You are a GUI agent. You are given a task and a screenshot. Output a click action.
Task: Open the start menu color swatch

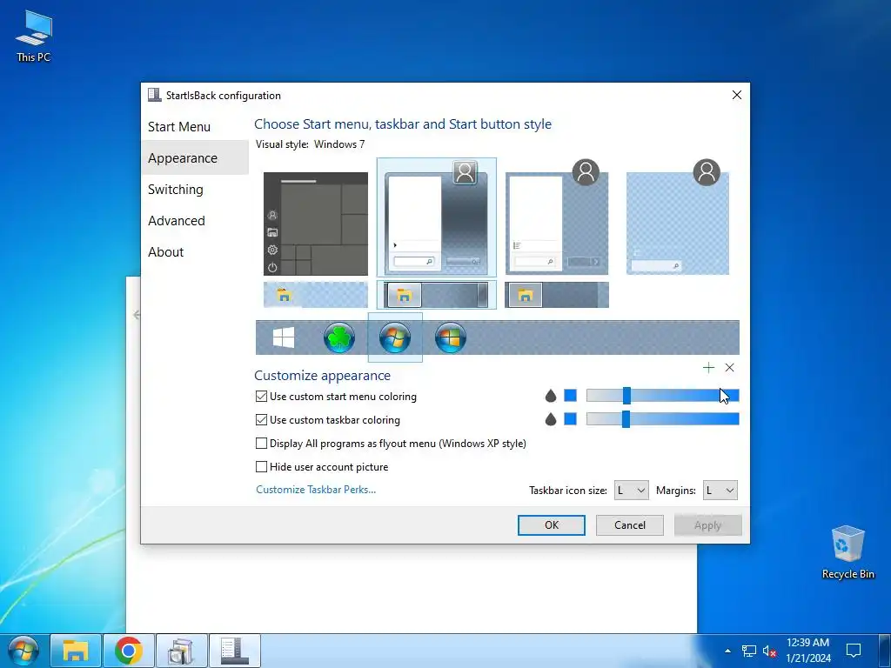tap(570, 396)
